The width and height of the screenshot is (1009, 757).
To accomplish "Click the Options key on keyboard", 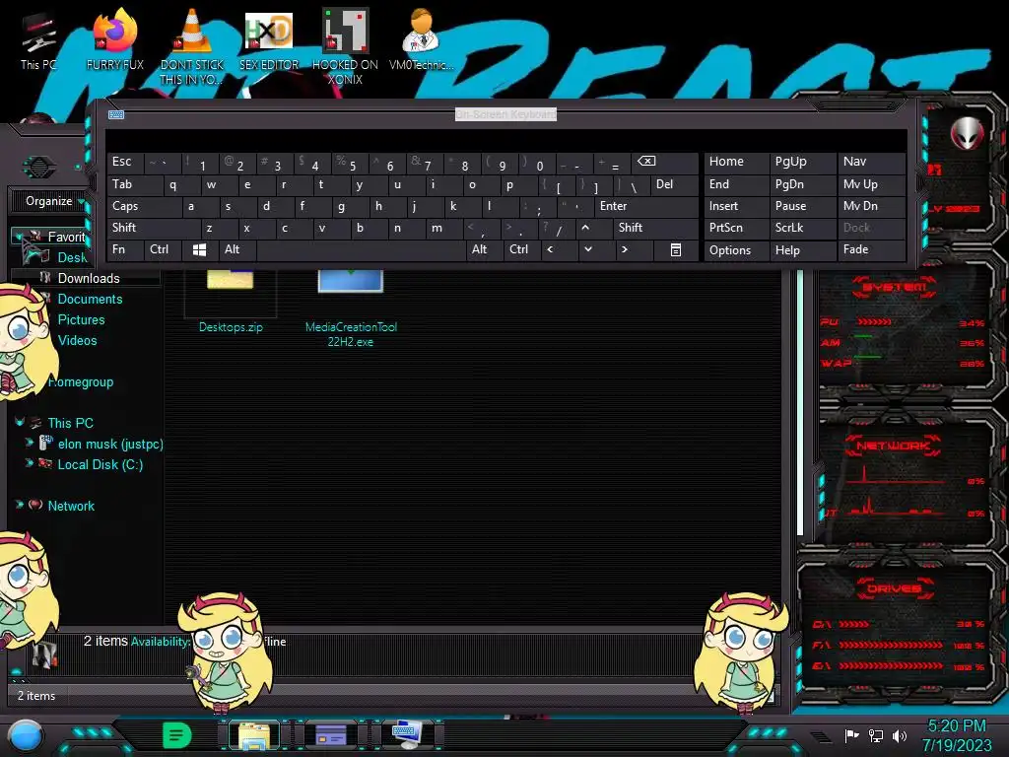I will pos(736,249).
